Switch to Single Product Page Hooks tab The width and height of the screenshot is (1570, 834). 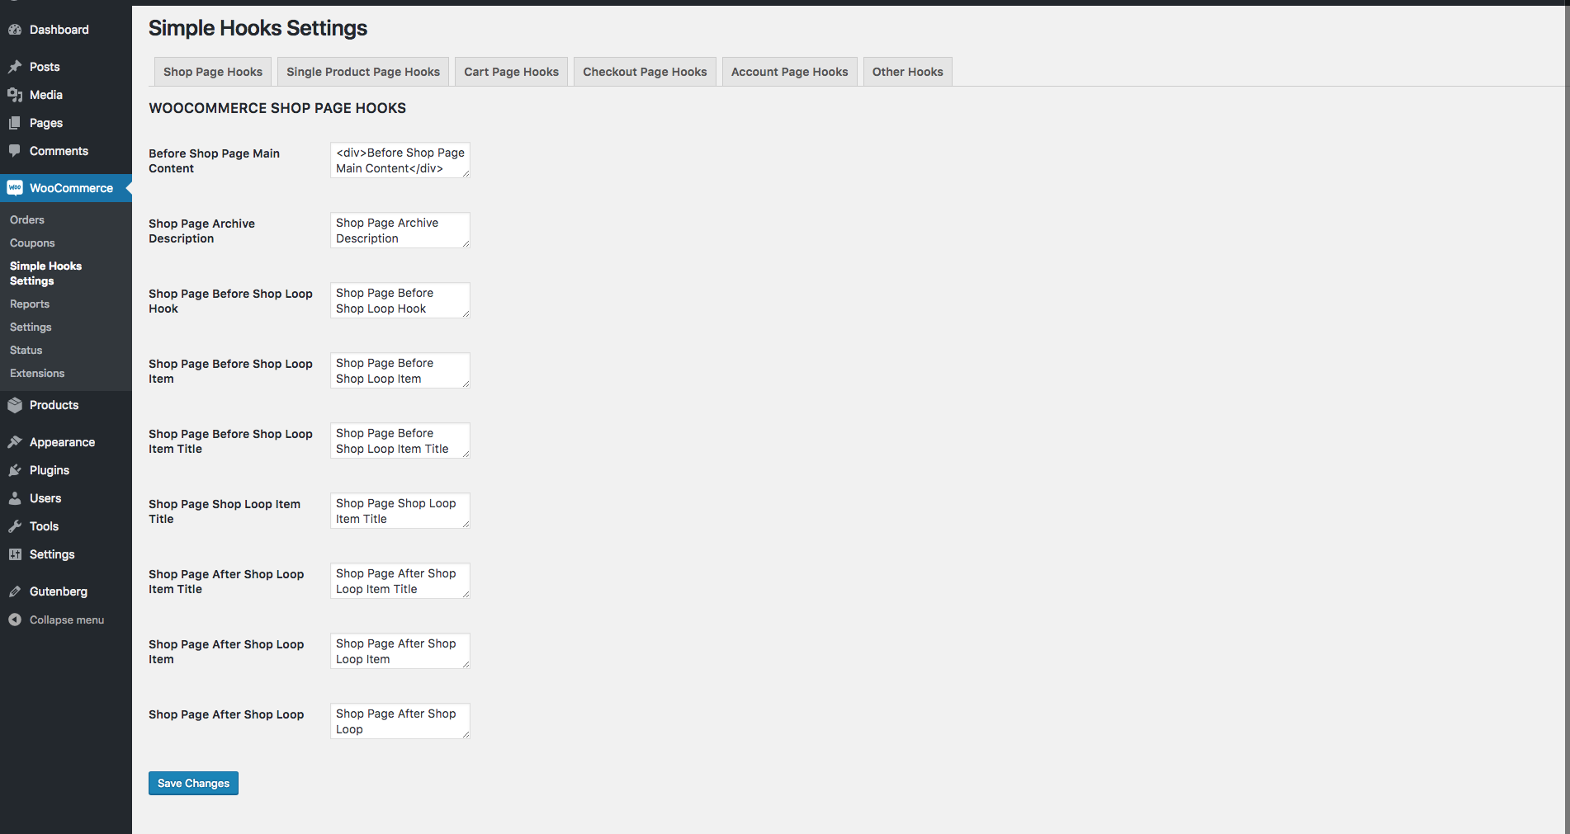363,72
